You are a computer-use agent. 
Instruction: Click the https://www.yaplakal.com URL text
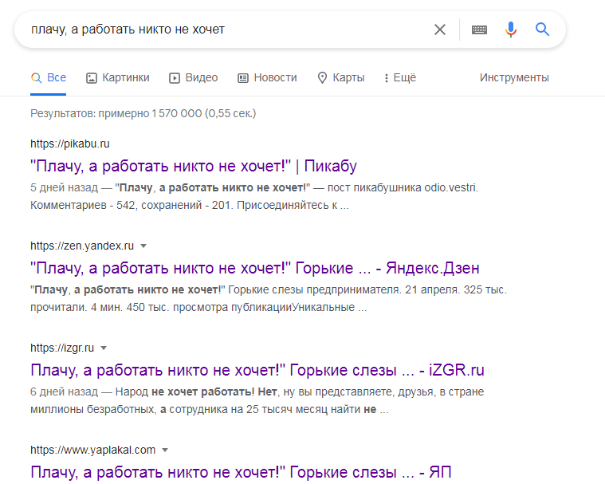pos(93,450)
